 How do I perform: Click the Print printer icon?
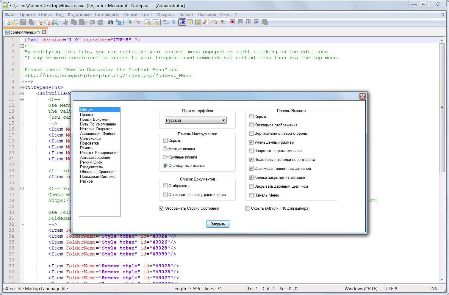click(x=55, y=22)
